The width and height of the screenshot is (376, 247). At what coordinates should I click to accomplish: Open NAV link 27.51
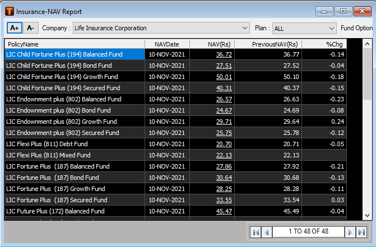[x=224, y=66]
